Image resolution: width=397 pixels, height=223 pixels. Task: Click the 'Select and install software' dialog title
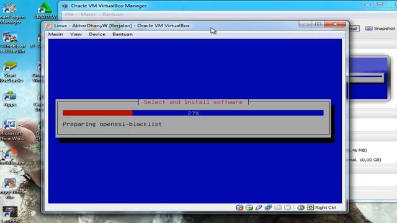[193, 102]
